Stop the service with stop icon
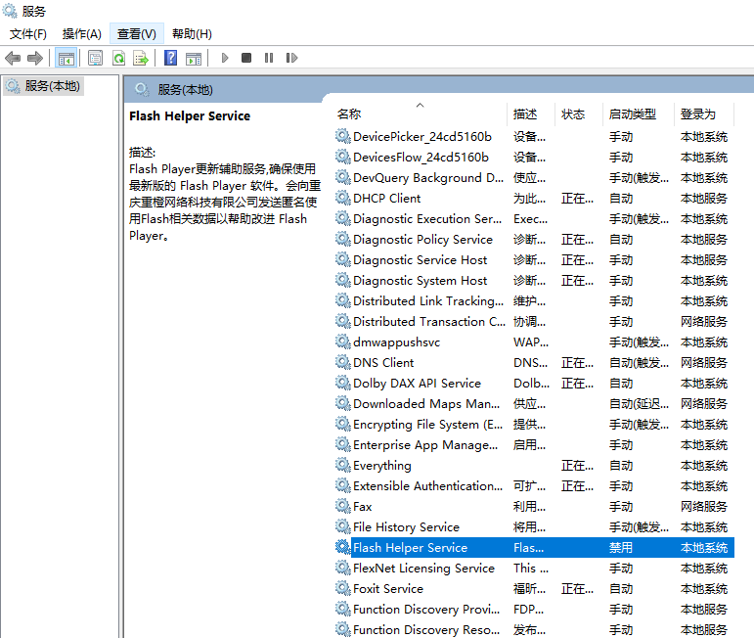This screenshot has width=754, height=638. 246,58
